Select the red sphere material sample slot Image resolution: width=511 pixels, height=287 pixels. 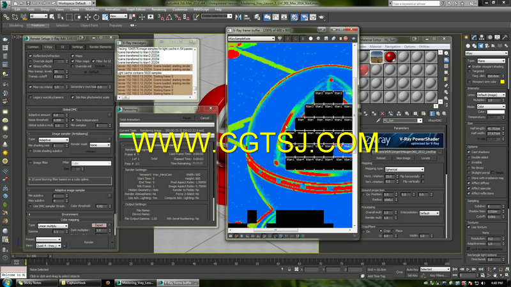pos(390,57)
